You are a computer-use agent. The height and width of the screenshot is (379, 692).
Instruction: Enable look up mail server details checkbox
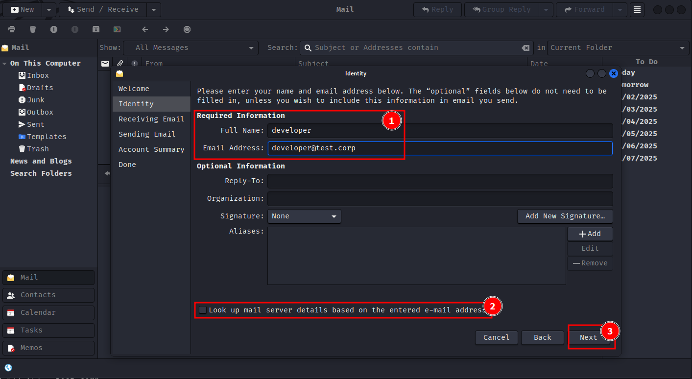(203, 310)
